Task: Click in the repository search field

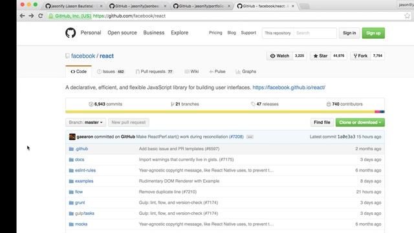Action: pos(315,33)
